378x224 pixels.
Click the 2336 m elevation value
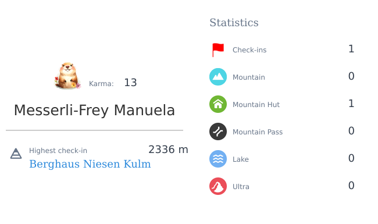pyautogui.click(x=168, y=150)
